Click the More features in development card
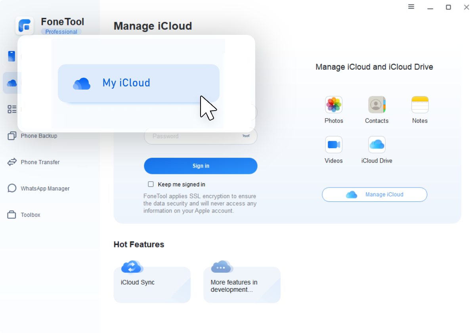This screenshot has width=474, height=333. coord(242,285)
